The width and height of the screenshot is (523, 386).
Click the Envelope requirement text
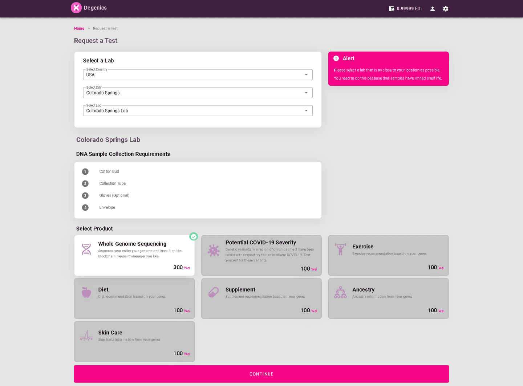(x=107, y=207)
